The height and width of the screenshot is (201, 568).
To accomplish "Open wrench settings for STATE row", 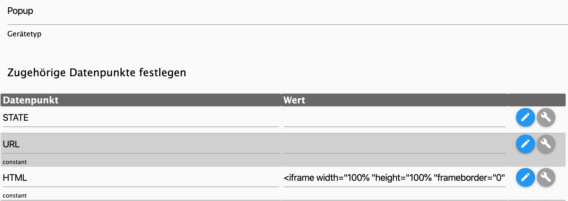I will (546, 117).
